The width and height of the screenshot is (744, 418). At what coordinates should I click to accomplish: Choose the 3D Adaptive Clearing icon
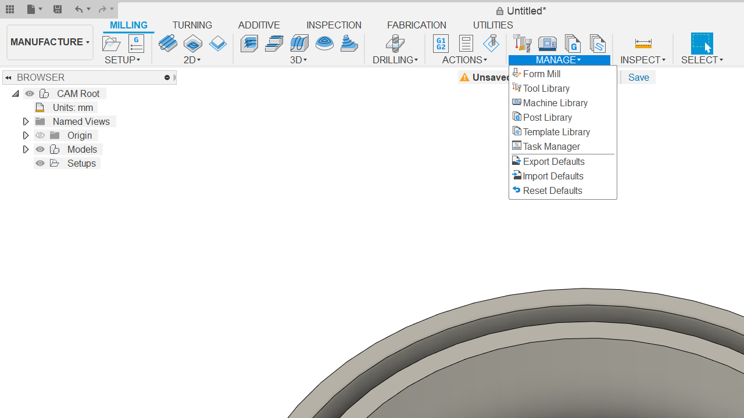pyautogui.click(x=249, y=44)
